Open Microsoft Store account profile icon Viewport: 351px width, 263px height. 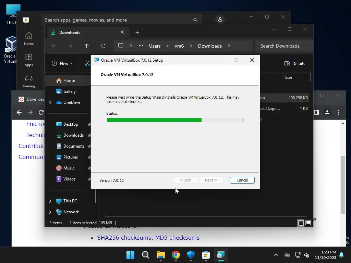220,20
